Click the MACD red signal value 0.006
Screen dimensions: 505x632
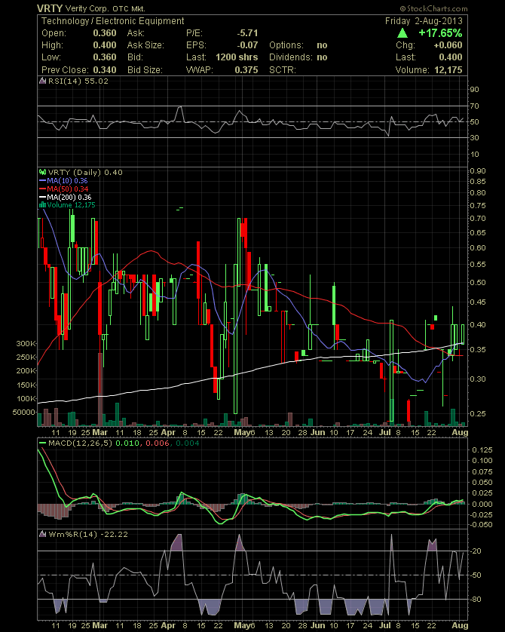click(157, 443)
